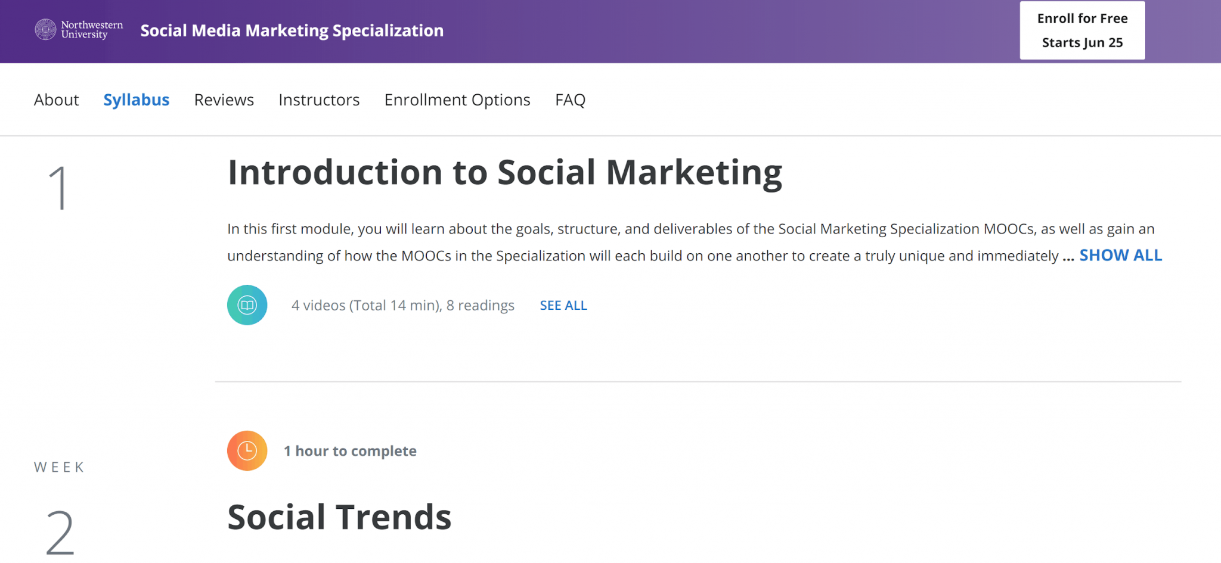Go to the Instructors tab

pyautogui.click(x=319, y=100)
